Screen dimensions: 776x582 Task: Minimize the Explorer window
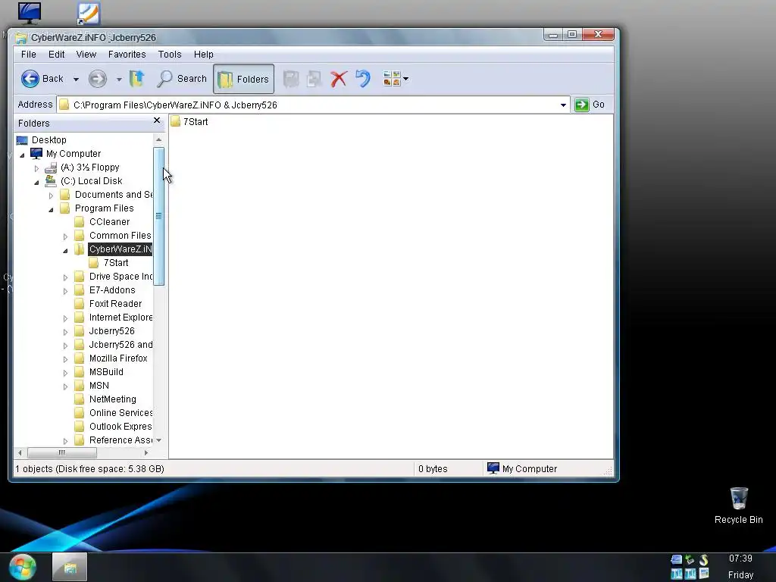point(553,35)
